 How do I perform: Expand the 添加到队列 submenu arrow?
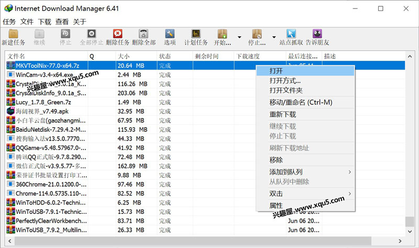tap(349, 172)
